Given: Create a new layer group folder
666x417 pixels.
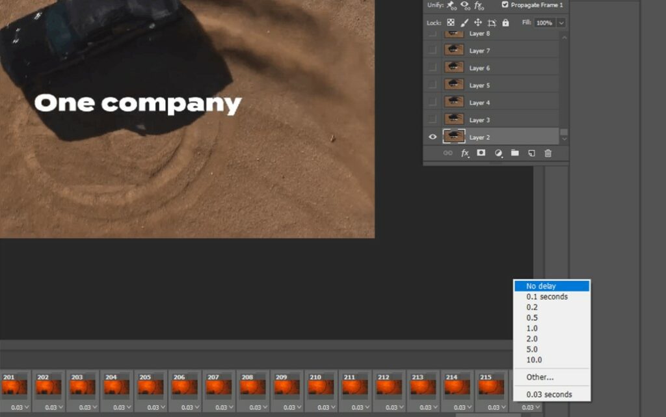Looking at the screenshot, I should tap(514, 154).
